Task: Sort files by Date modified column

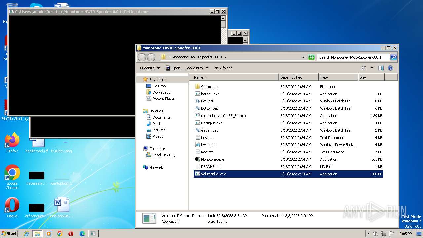Action: pyautogui.click(x=298, y=77)
